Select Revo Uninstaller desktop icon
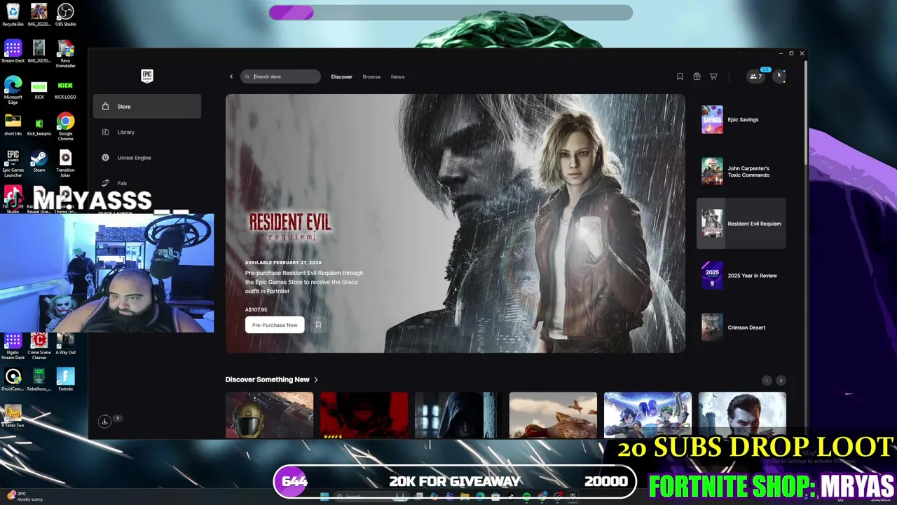The width and height of the screenshot is (897, 505). pyautogui.click(x=65, y=53)
